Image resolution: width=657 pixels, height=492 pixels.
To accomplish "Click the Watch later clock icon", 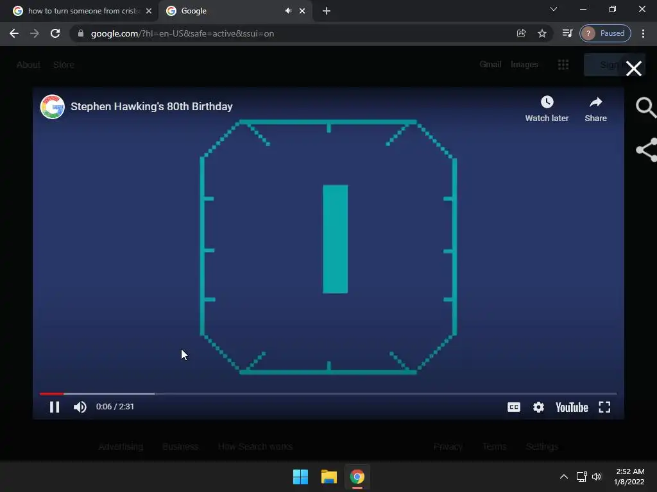I will [547, 102].
